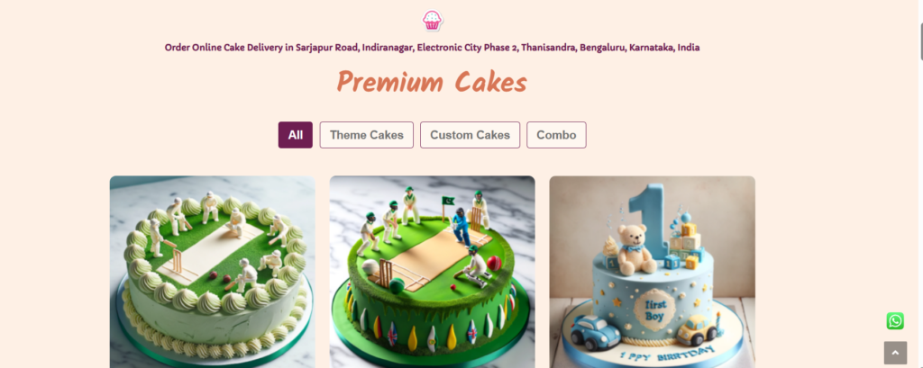Click the yellow toy car cake decoration
The width and height of the screenshot is (923, 368).
(x=696, y=330)
